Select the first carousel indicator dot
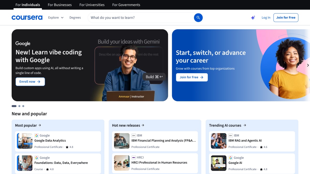 point(14,106)
